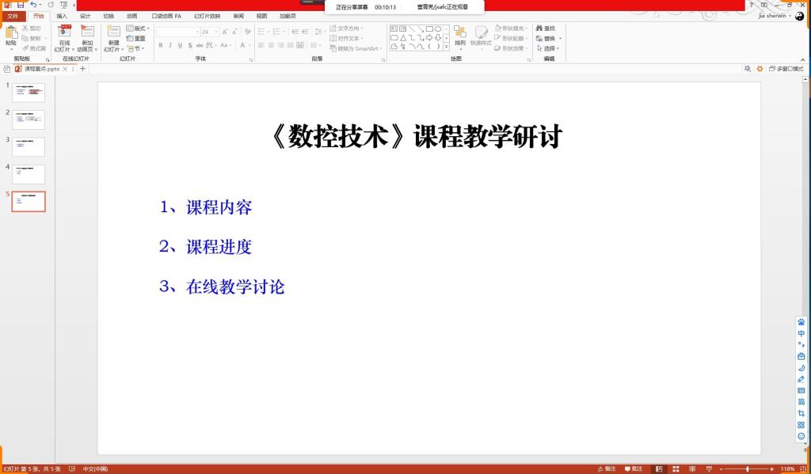Open the Slide Show (幻灯片放映) tab
The width and height of the screenshot is (811, 474).
tap(207, 16)
